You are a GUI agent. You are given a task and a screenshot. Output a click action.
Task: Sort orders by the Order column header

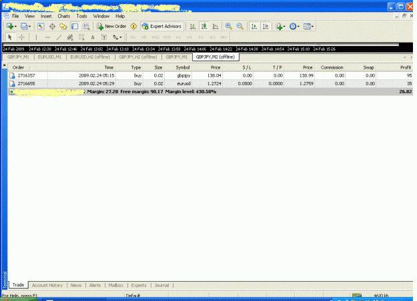coord(27,68)
